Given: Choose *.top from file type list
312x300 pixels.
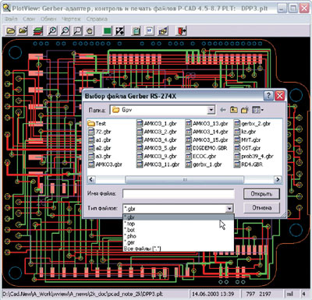Looking at the screenshot, I should (x=129, y=224).
